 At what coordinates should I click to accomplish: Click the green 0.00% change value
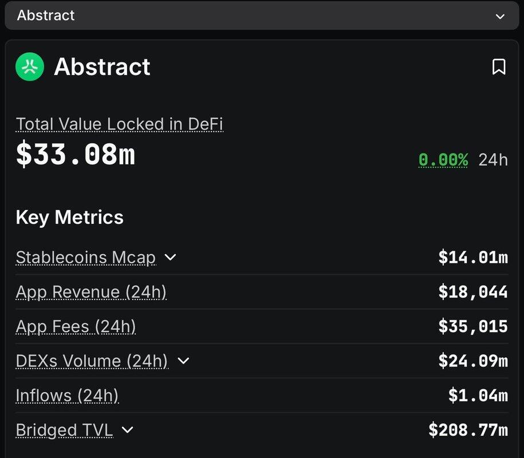coord(443,159)
